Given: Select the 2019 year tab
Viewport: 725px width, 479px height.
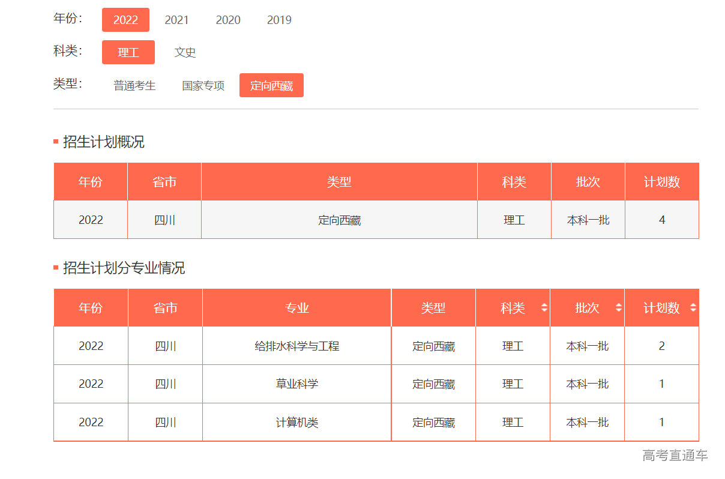Looking at the screenshot, I should 278,20.
